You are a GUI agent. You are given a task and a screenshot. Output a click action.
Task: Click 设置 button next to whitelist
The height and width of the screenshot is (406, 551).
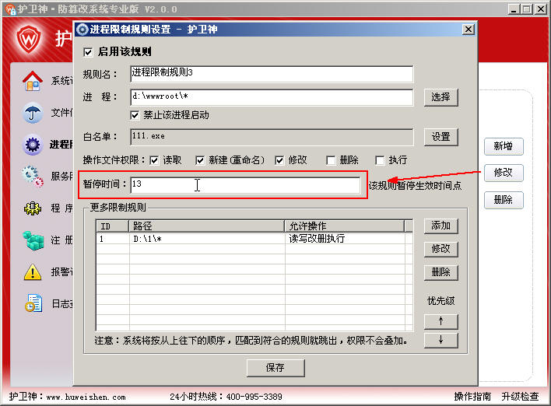[441, 137]
